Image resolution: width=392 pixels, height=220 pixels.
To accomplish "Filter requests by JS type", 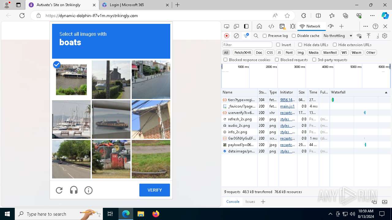I will click(x=279, y=53).
